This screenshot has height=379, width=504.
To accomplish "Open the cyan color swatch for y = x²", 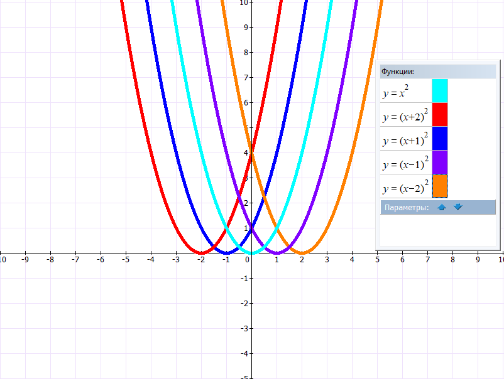I will click(x=439, y=90).
